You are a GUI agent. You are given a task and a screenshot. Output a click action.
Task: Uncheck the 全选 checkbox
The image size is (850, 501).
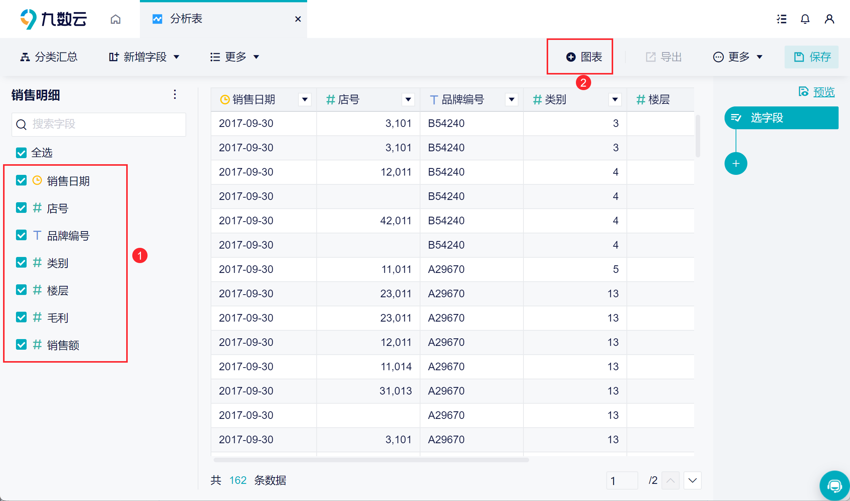tap(21, 153)
